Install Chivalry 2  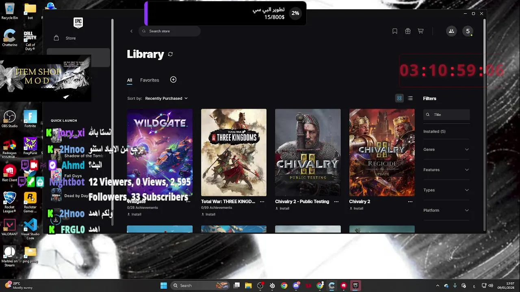click(x=356, y=208)
